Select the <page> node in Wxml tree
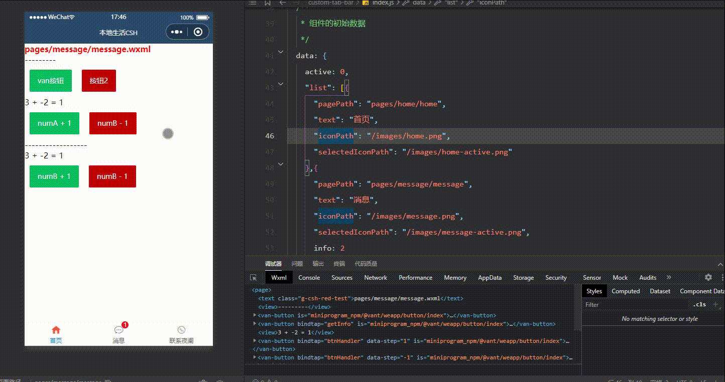This screenshot has width=725, height=382. 262,290
